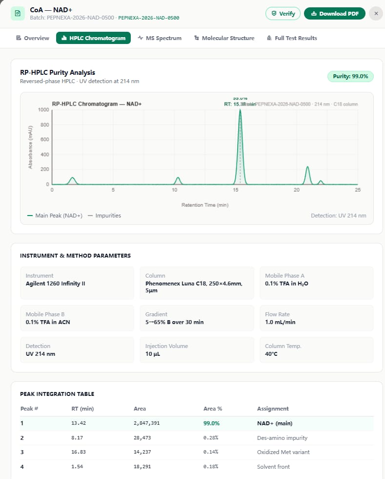The image size is (385, 479).
Task: Select the Des-amino impurity row
Action: [x=197, y=438]
